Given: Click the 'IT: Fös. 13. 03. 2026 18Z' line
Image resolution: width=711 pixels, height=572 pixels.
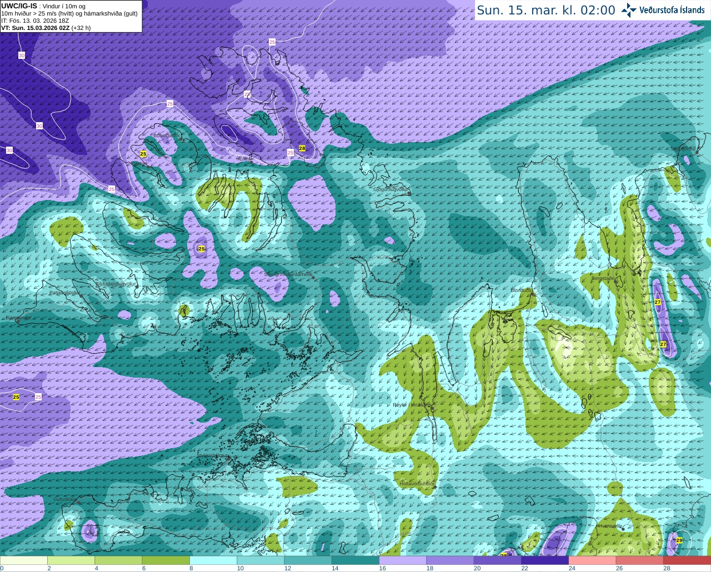Looking at the screenshot, I should [x=35, y=21].
